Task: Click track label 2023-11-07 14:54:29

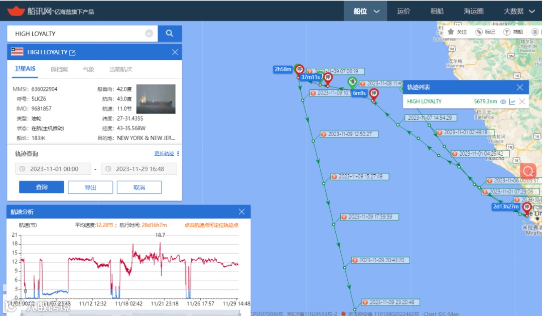Action: click(430, 118)
